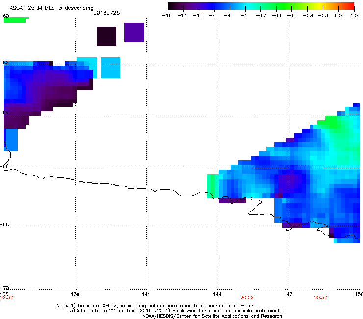Click the '-7' color bar label
Screen dimensions: 363x319
pyautogui.click(x=212, y=16)
